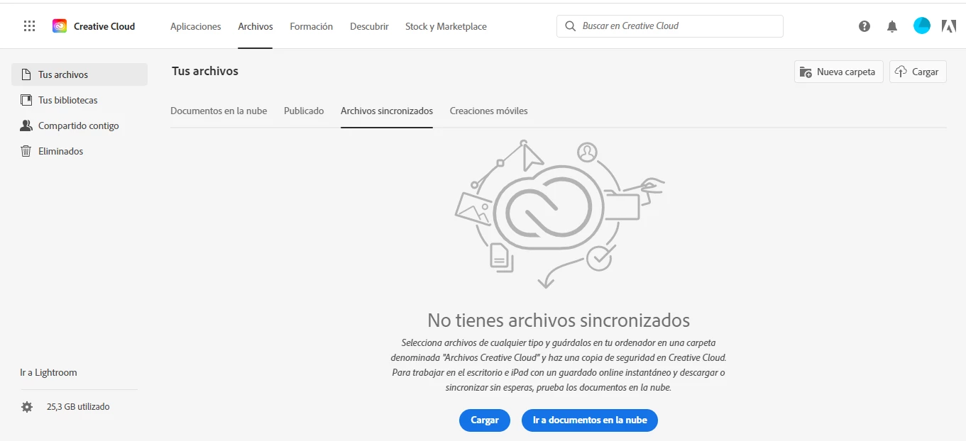966x441 pixels.
Task: Open Tus bibliotecas in sidebar
Action: 79,100
